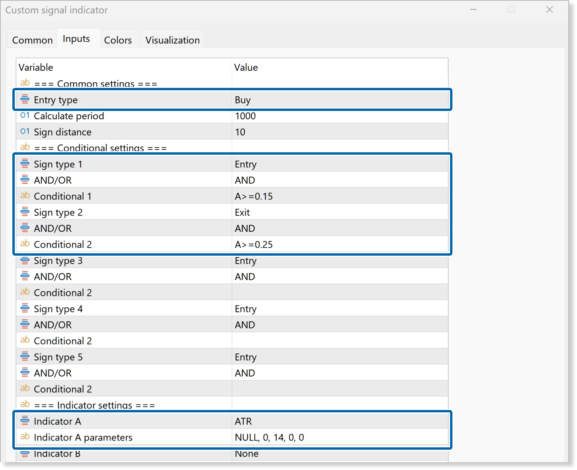Click the Custom signal indicator window title
The width and height of the screenshot is (577, 470).
57,10
